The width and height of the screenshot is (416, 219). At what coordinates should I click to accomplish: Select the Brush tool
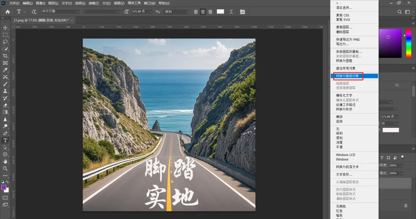[5, 84]
